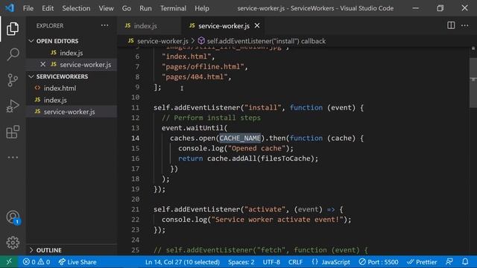Open the Run menu
477x268 pixels.
click(145, 8)
